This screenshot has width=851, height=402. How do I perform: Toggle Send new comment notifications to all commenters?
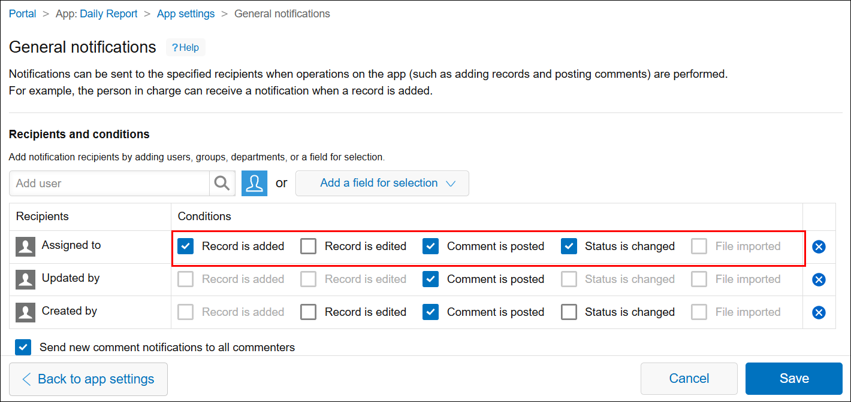coord(23,348)
